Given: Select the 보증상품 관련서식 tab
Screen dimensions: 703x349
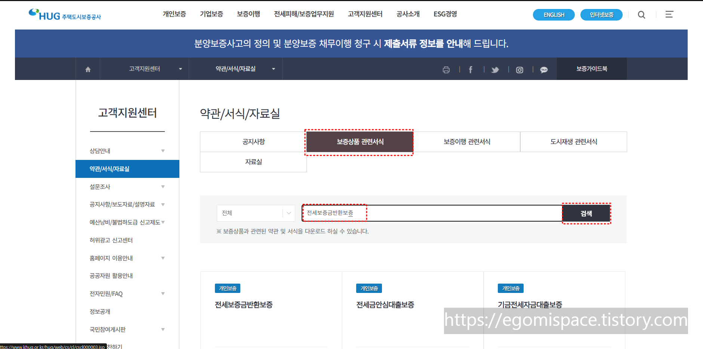Looking at the screenshot, I should click(x=360, y=142).
